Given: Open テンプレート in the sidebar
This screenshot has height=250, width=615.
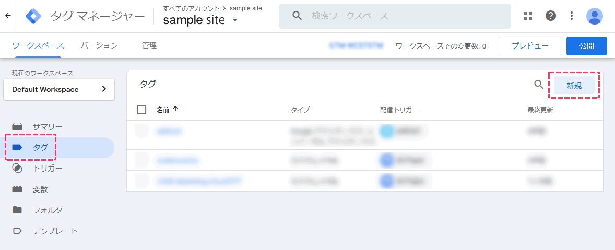Looking at the screenshot, I should pos(55,231).
